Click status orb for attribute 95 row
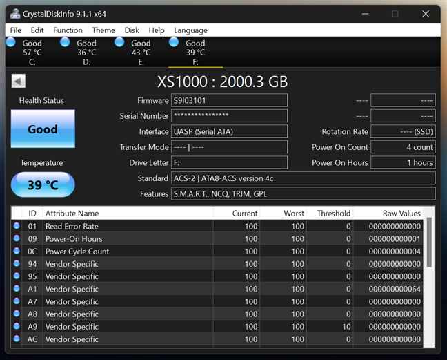 17,276
